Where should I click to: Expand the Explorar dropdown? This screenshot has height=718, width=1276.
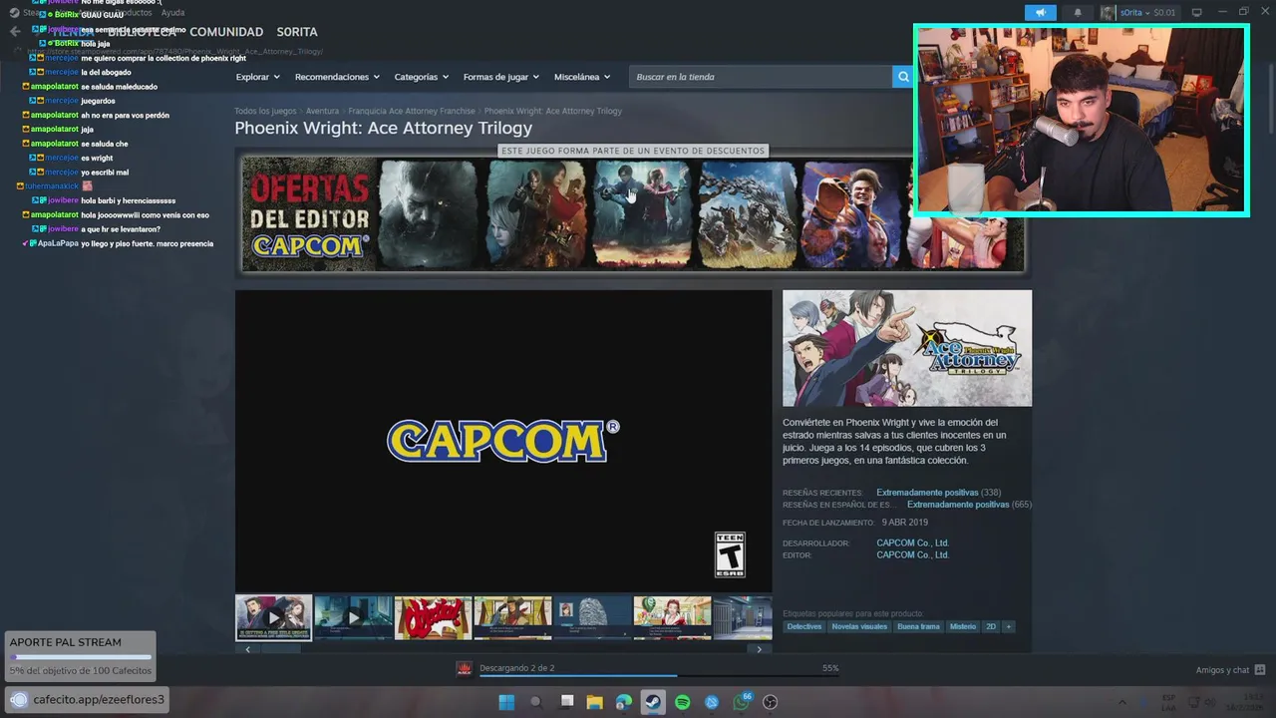257,77
